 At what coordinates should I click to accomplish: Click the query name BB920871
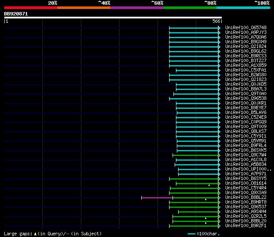[16, 14]
